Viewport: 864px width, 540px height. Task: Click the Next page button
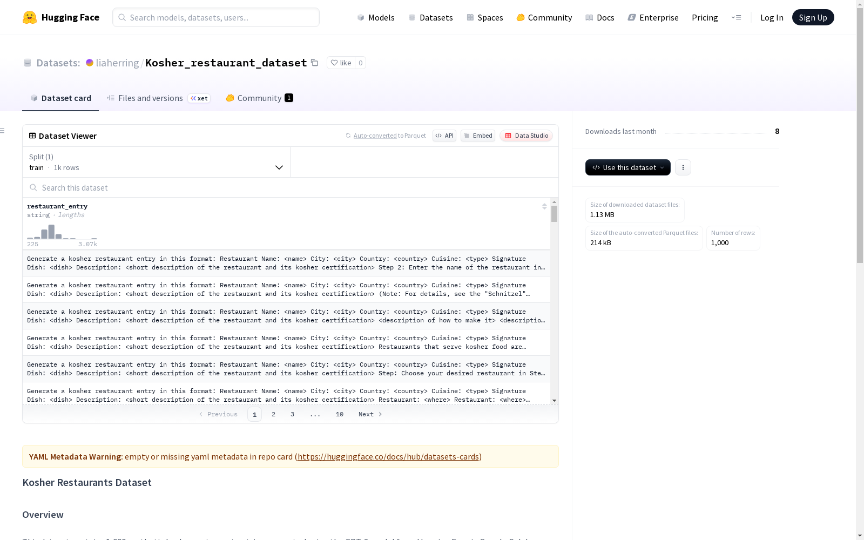[x=370, y=414]
